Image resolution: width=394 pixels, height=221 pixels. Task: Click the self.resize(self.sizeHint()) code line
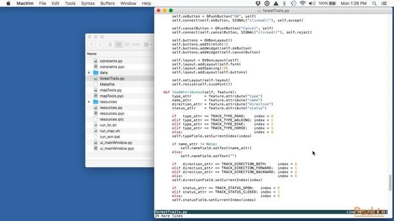pos(202,84)
